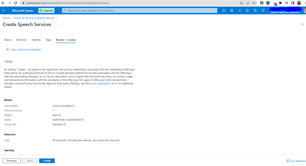Select the East US region value
This screenshot has height=166, width=306.
[x=56, y=115]
